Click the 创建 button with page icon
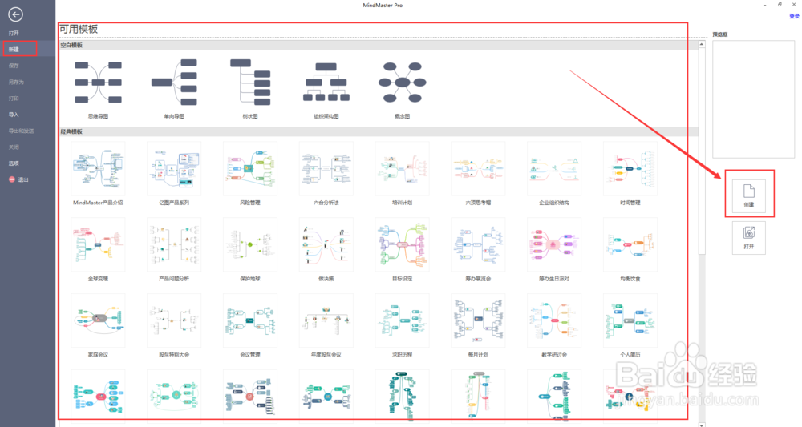The height and width of the screenshot is (427, 802). pyautogui.click(x=749, y=195)
